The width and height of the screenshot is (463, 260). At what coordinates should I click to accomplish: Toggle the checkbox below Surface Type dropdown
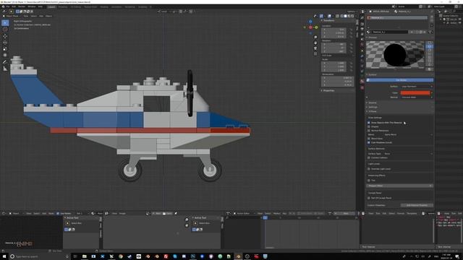pos(369,158)
